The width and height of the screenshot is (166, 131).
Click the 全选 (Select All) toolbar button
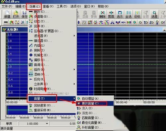128,15
